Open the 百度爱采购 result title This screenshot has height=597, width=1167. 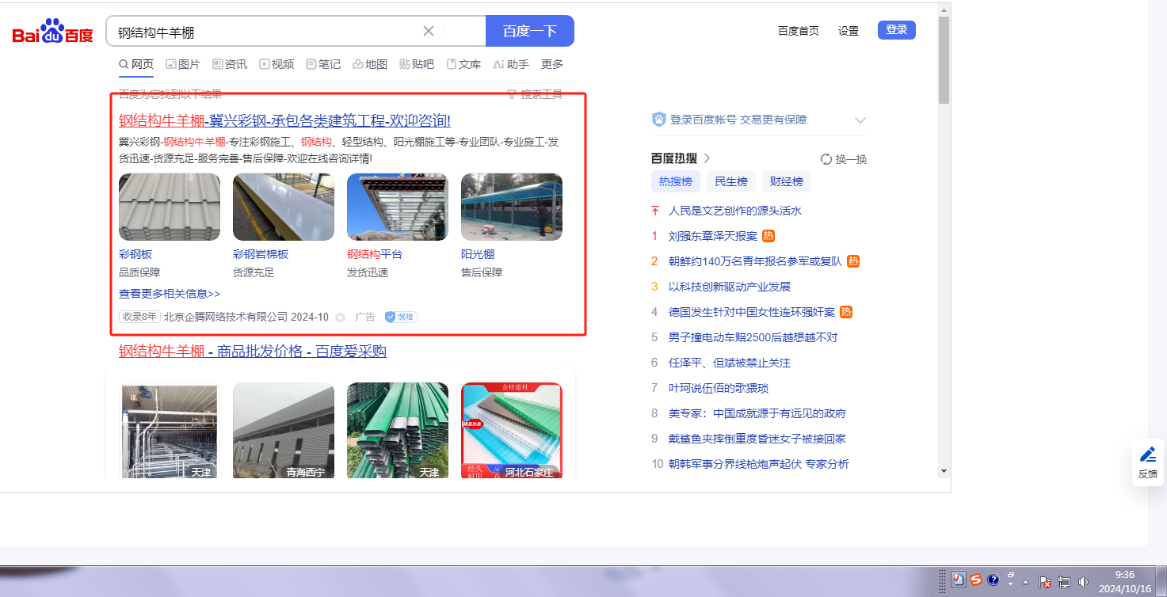(253, 351)
